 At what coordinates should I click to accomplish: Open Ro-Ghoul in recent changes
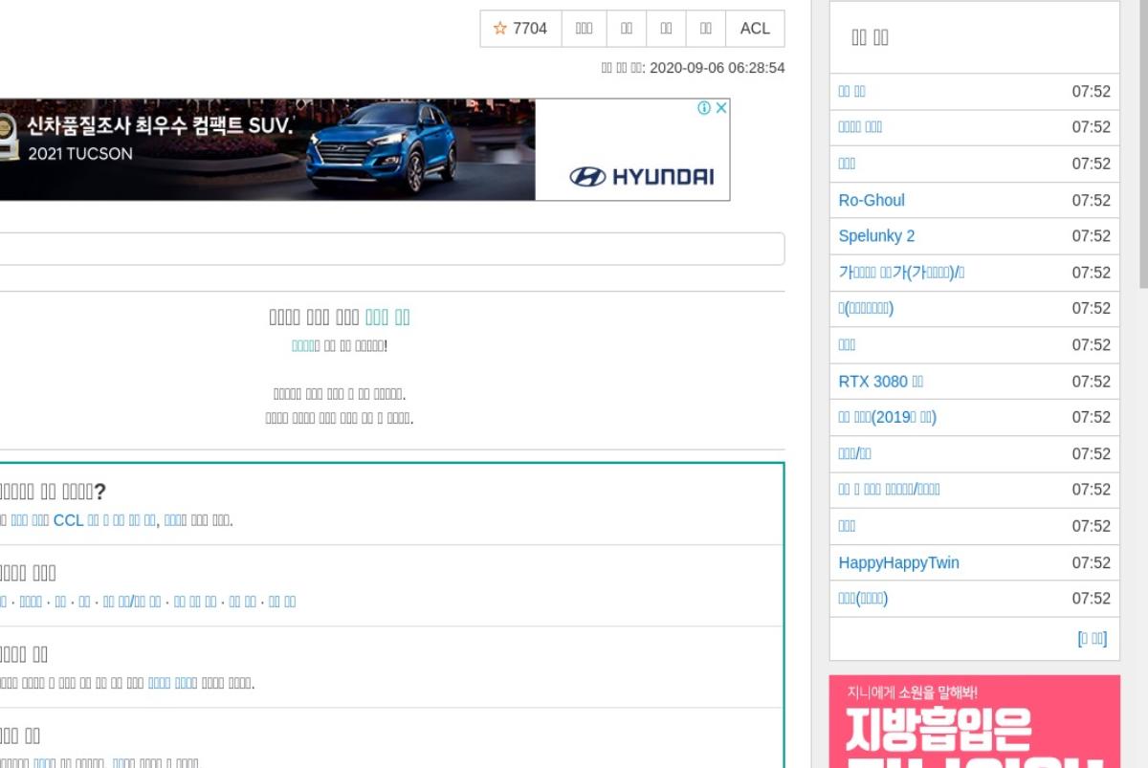[x=872, y=200]
